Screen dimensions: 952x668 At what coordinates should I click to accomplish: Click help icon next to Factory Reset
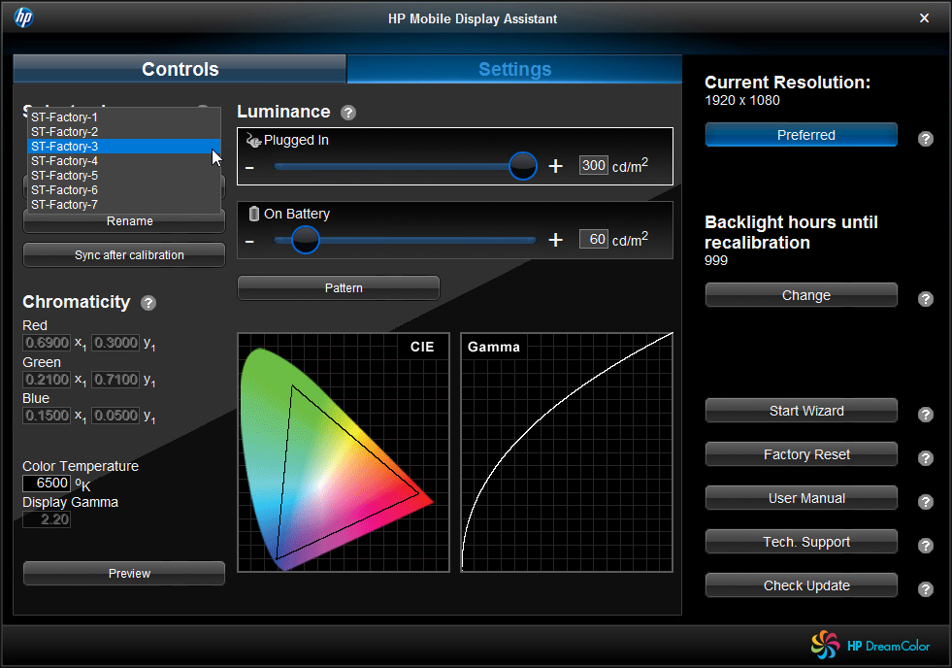pyautogui.click(x=926, y=458)
